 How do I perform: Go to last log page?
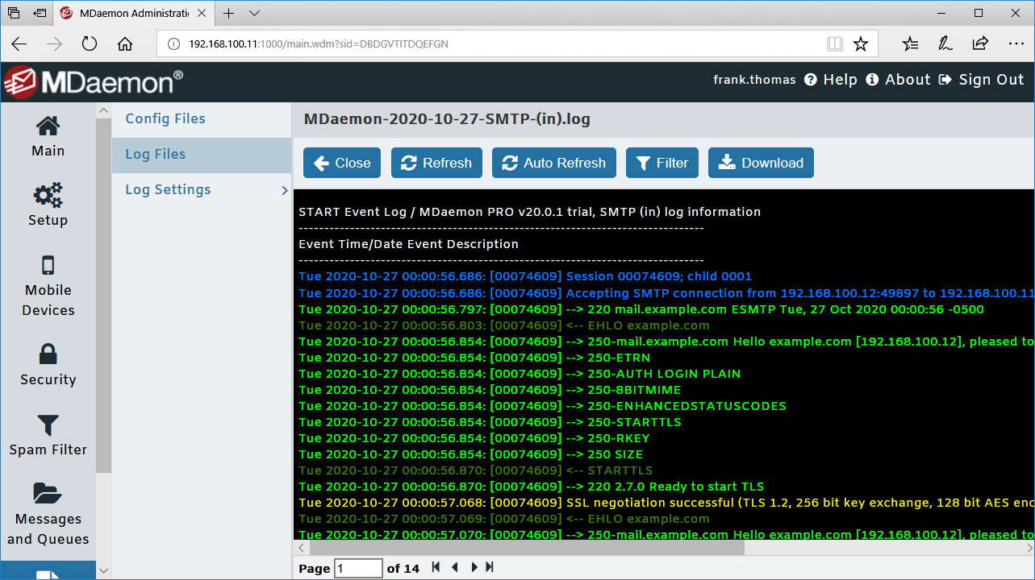[489, 567]
